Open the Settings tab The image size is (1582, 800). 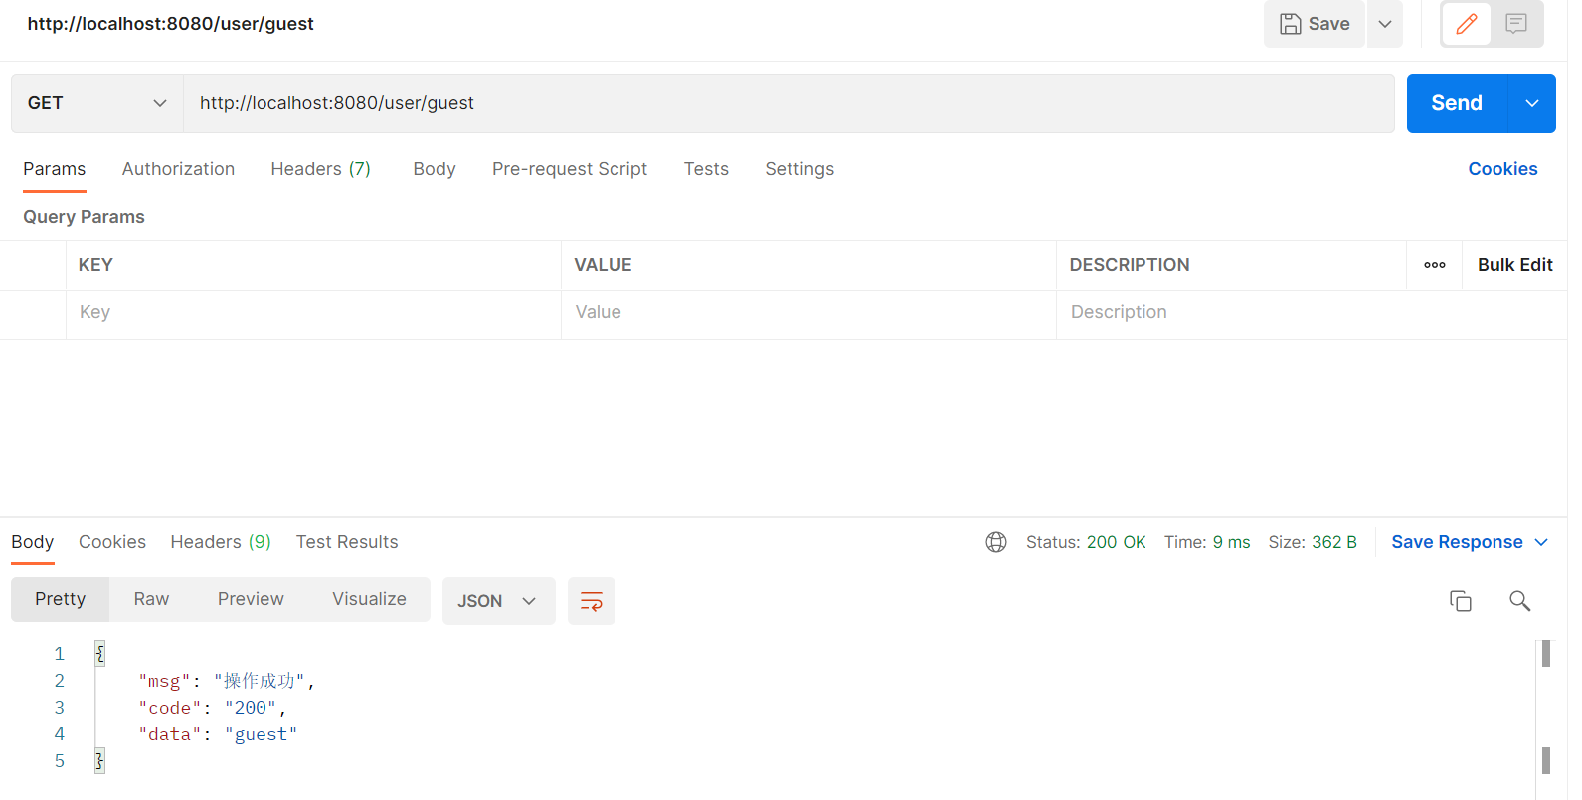pos(799,169)
